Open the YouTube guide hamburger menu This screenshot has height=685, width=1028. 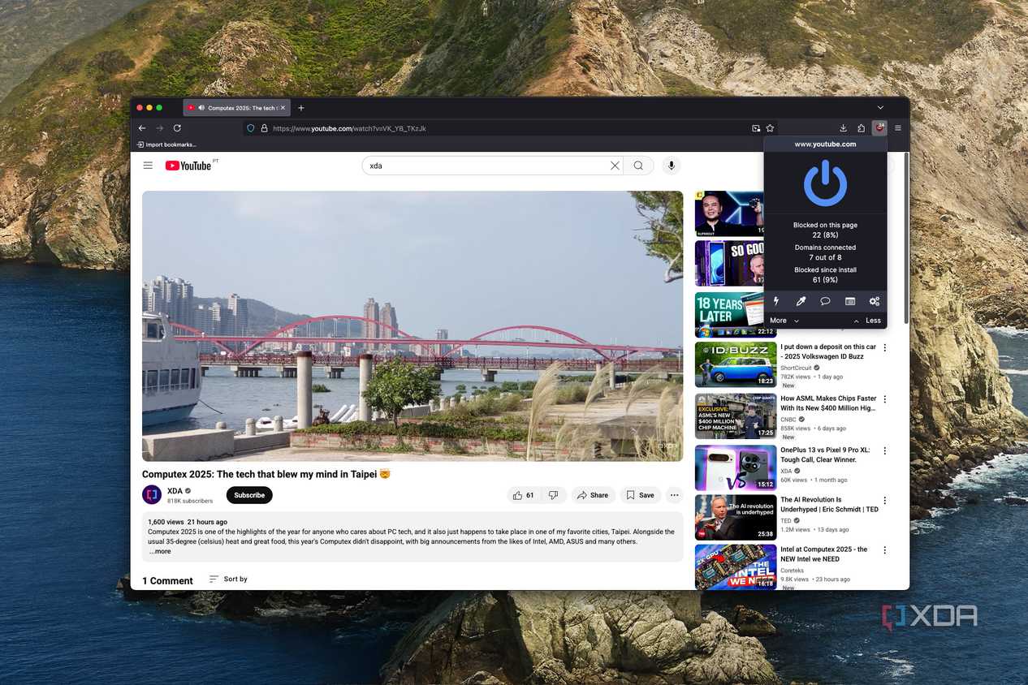click(x=148, y=166)
